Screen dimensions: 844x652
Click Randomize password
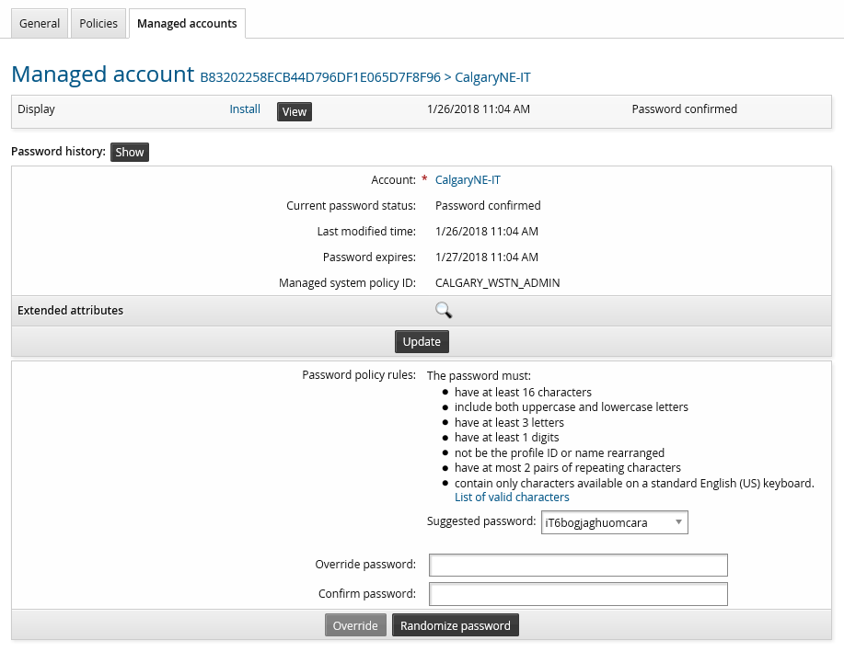[455, 626]
